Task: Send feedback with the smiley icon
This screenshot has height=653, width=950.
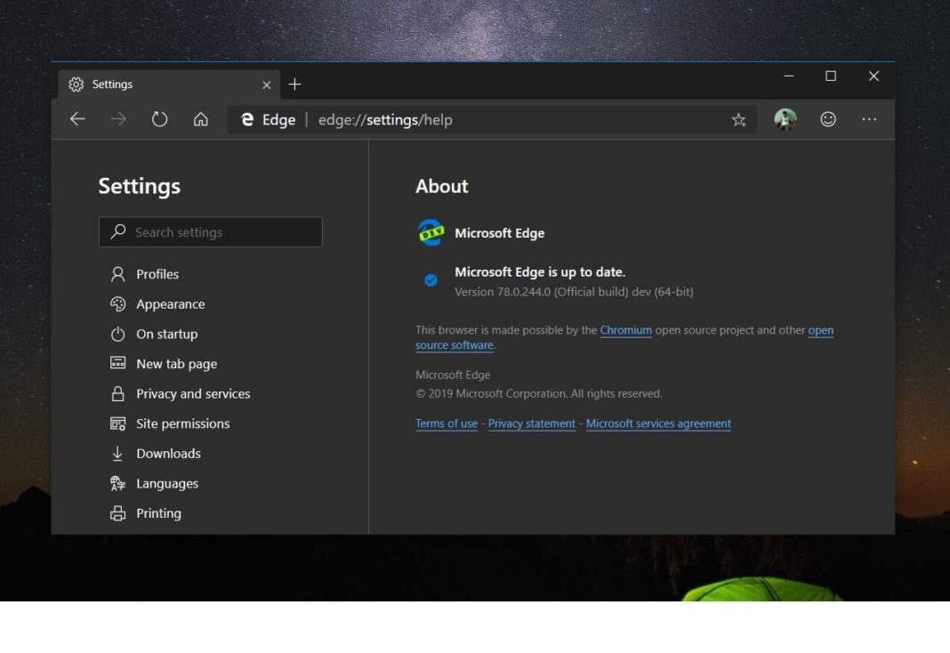Action: [827, 118]
